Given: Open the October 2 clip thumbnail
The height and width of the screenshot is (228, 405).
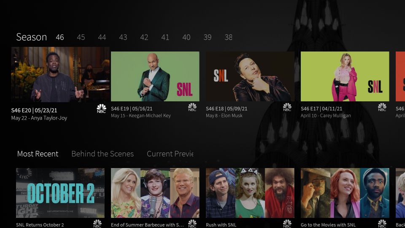Looking at the screenshot, I should coord(60,193).
